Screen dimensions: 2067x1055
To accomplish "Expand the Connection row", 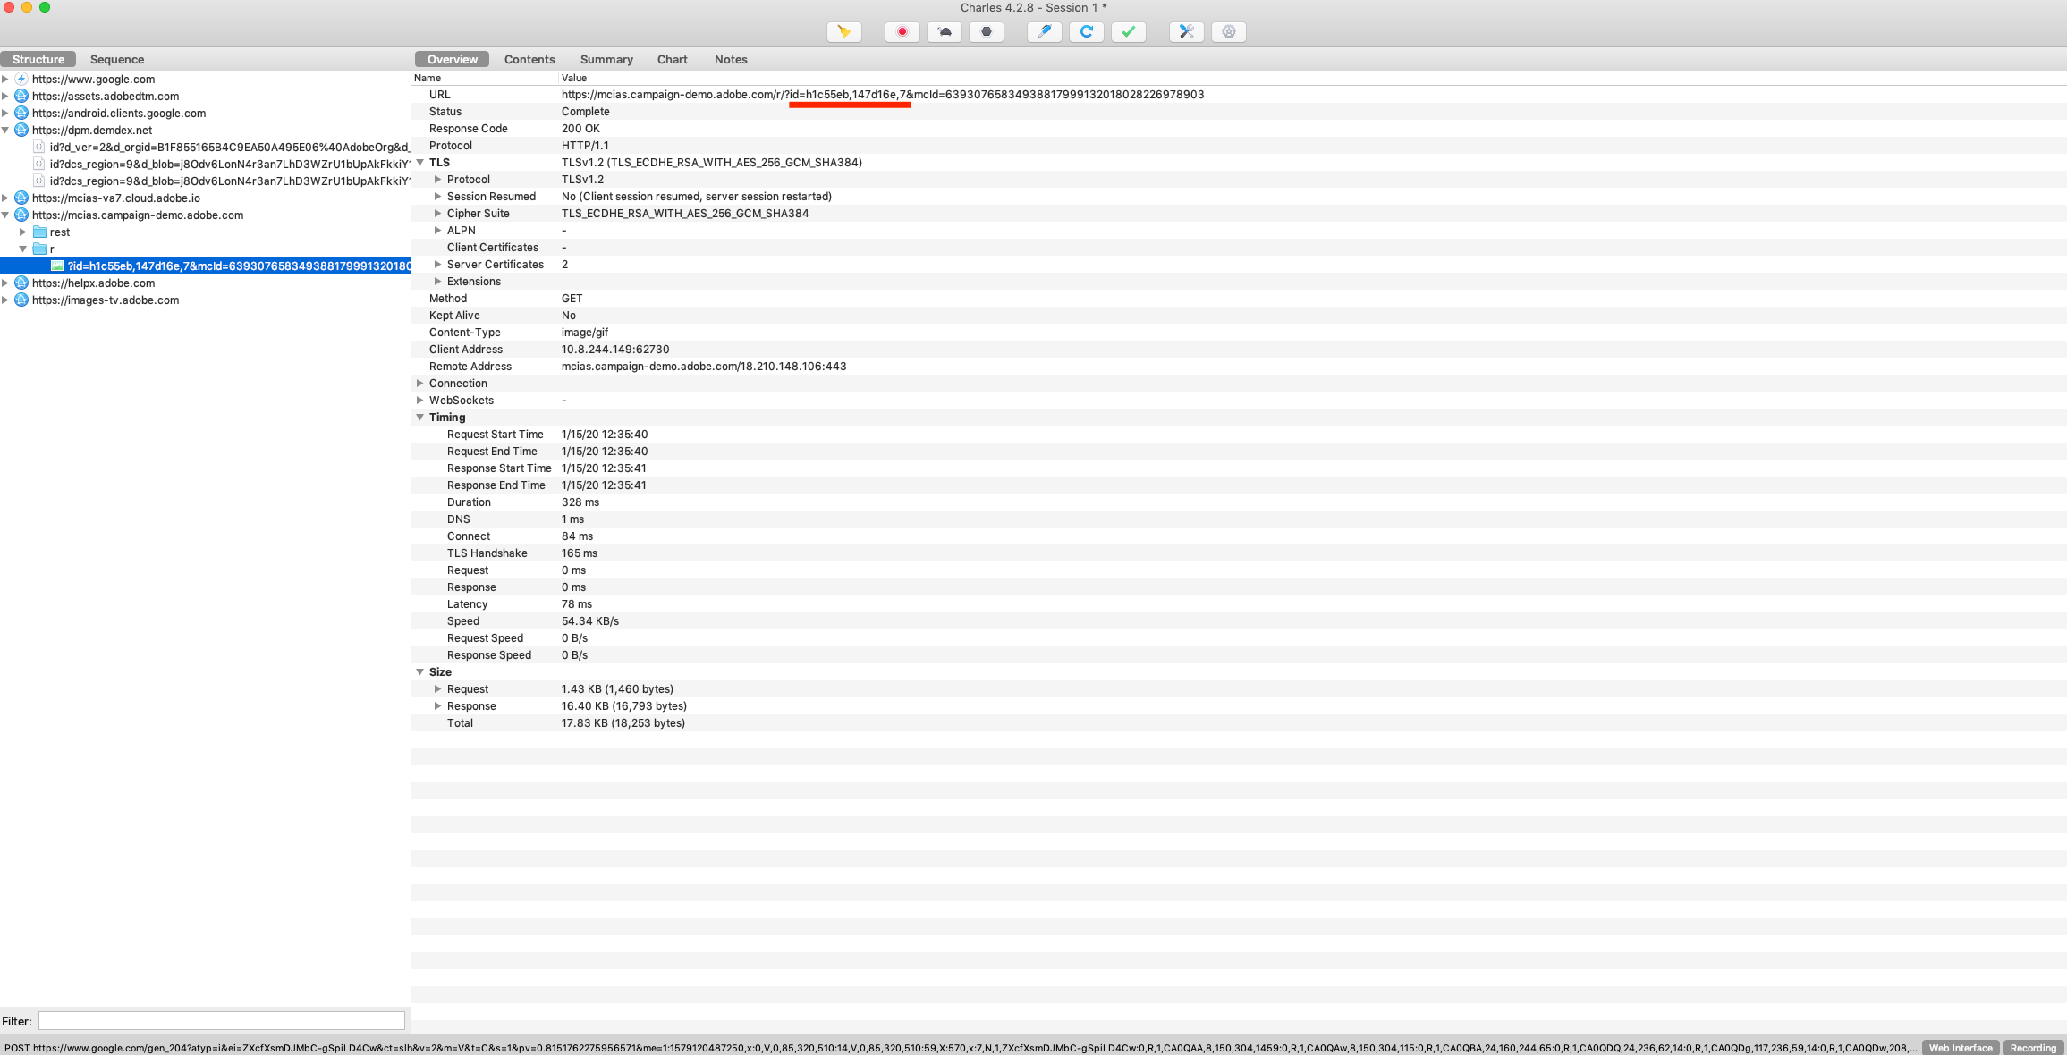I will coord(420,383).
